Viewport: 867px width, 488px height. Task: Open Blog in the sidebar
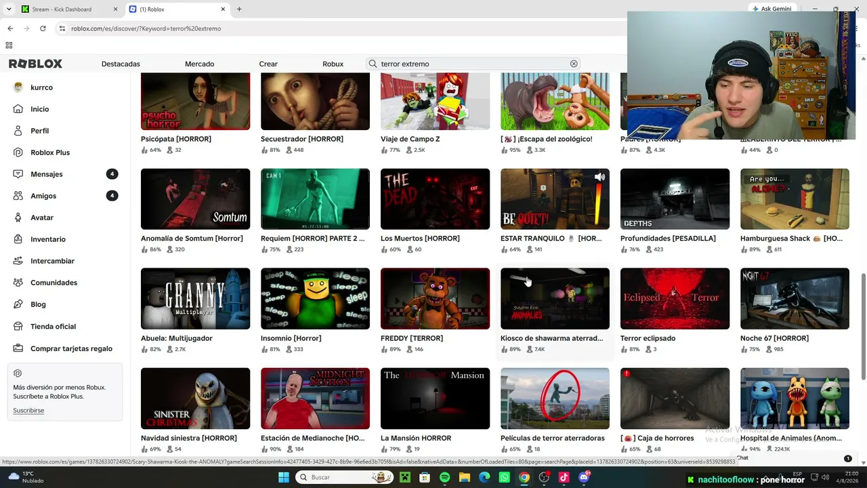38,304
